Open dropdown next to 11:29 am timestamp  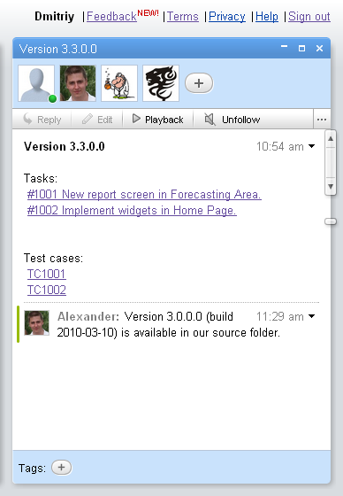311,316
